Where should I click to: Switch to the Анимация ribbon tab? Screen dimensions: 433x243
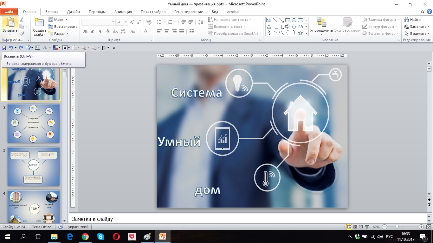[x=123, y=12]
